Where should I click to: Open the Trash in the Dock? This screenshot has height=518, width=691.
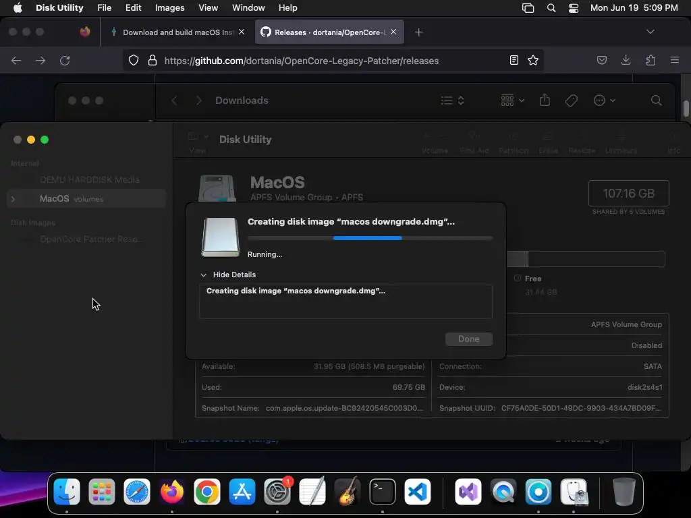click(624, 492)
